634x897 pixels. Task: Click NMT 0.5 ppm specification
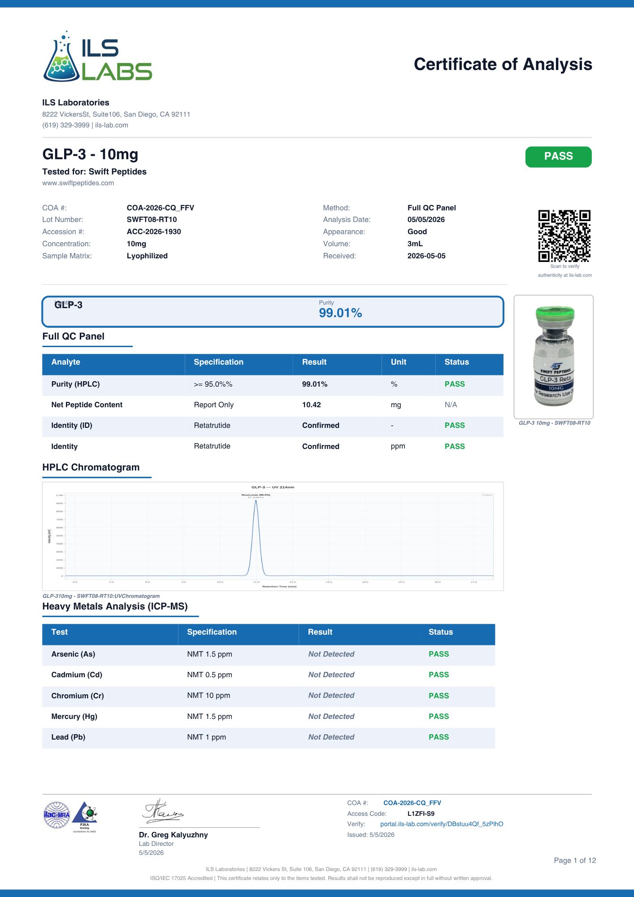point(209,675)
